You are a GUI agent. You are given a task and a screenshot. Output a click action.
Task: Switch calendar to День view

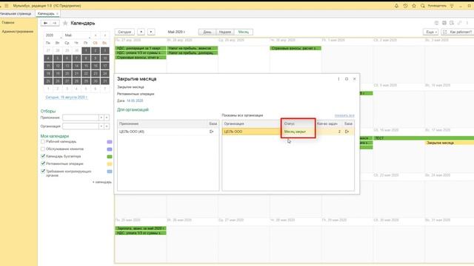[207, 32]
